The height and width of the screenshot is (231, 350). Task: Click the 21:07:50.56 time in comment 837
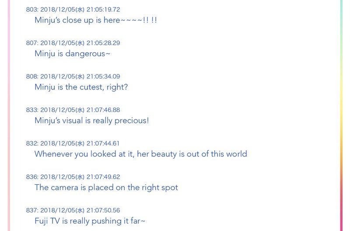pos(103,211)
